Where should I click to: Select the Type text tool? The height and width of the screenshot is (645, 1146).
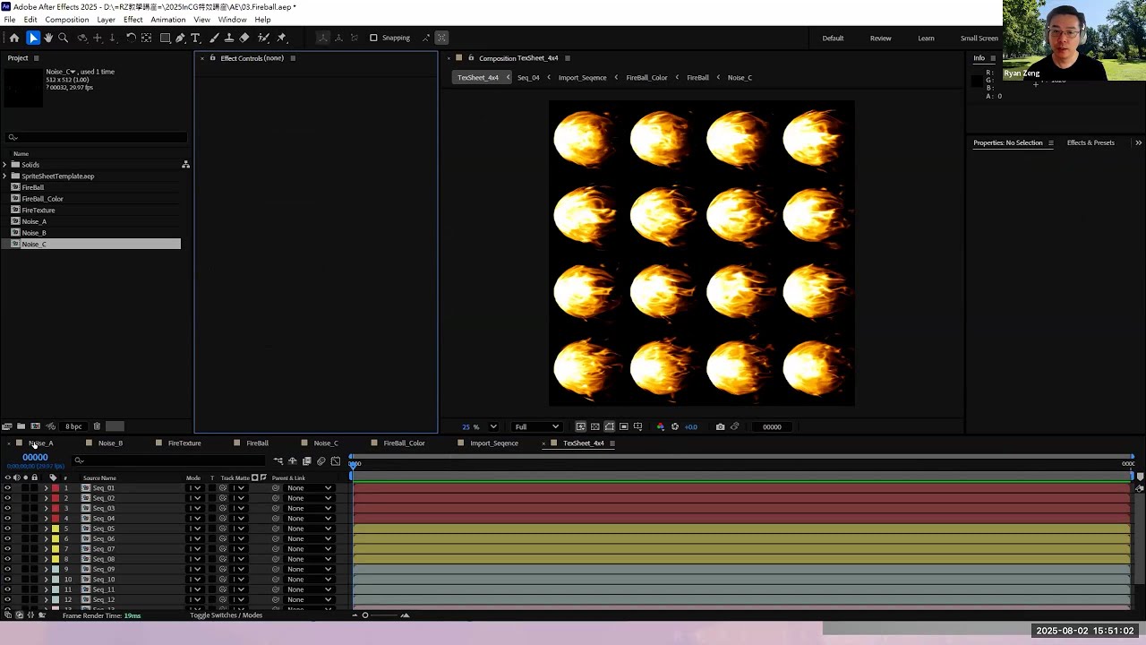[x=195, y=38]
